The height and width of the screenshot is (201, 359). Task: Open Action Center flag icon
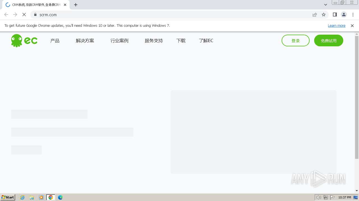click(332, 197)
